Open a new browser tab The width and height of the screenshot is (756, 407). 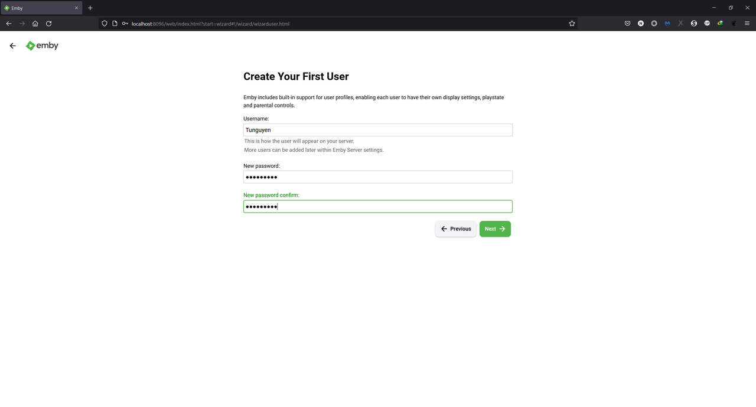90,8
